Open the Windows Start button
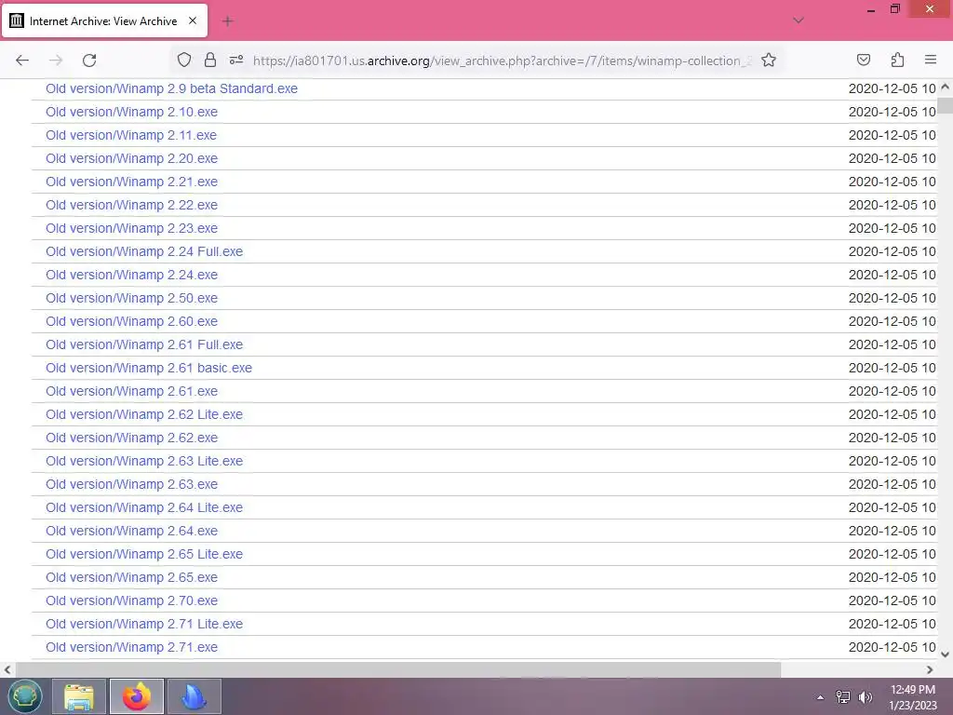Screen dimensions: 953x715 (24, 696)
